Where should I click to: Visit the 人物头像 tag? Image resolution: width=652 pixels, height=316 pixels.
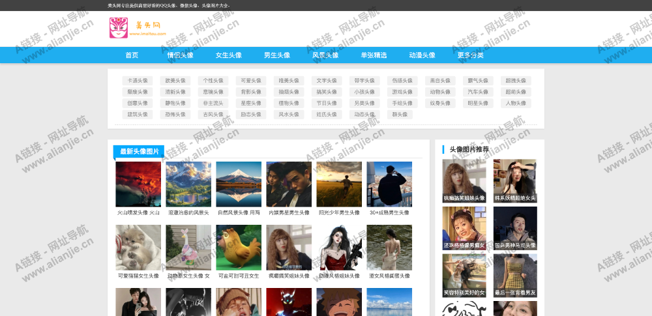(x=516, y=103)
